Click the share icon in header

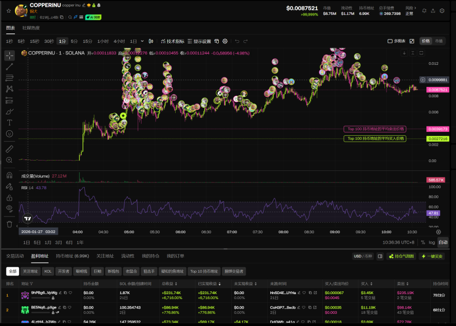433,11
